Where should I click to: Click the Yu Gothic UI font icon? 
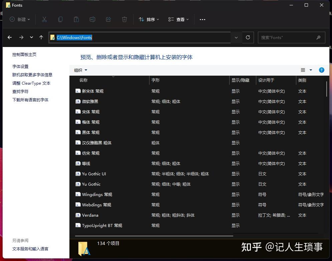click(78, 174)
